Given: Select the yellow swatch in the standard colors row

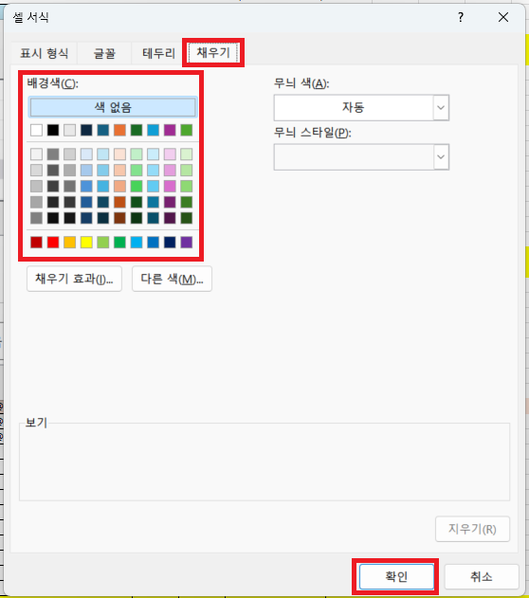Looking at the screenshot, I should click(x=86, y=243).
